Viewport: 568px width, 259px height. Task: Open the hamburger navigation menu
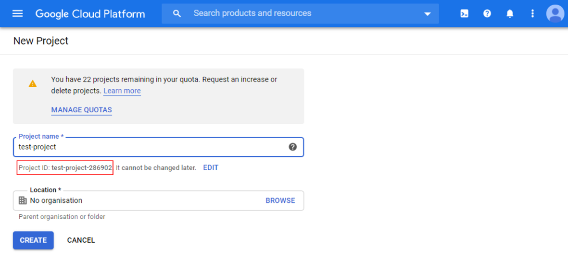(17, 14)
